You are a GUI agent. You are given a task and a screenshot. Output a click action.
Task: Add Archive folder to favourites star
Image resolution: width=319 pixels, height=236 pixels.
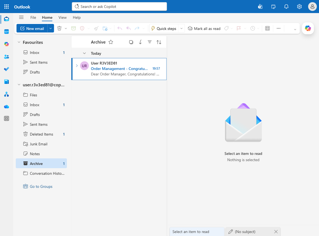click(x=111, y=42)
